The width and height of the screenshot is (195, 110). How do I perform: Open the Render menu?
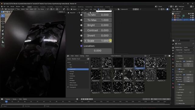pyautogui.click(x=12, y=6)
